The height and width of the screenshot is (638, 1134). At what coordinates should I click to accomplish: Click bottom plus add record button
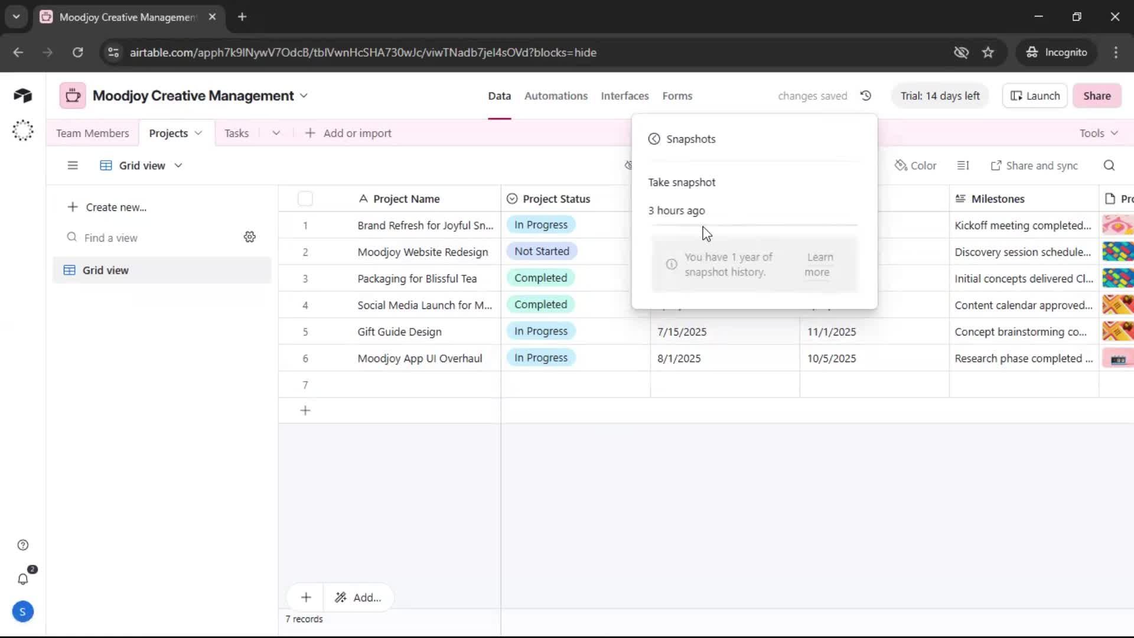(305, 597)
